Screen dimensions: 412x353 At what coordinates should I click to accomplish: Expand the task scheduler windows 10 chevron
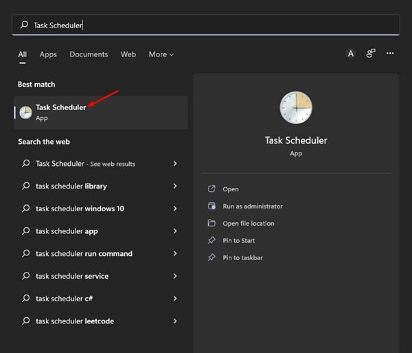pos(175,208)
